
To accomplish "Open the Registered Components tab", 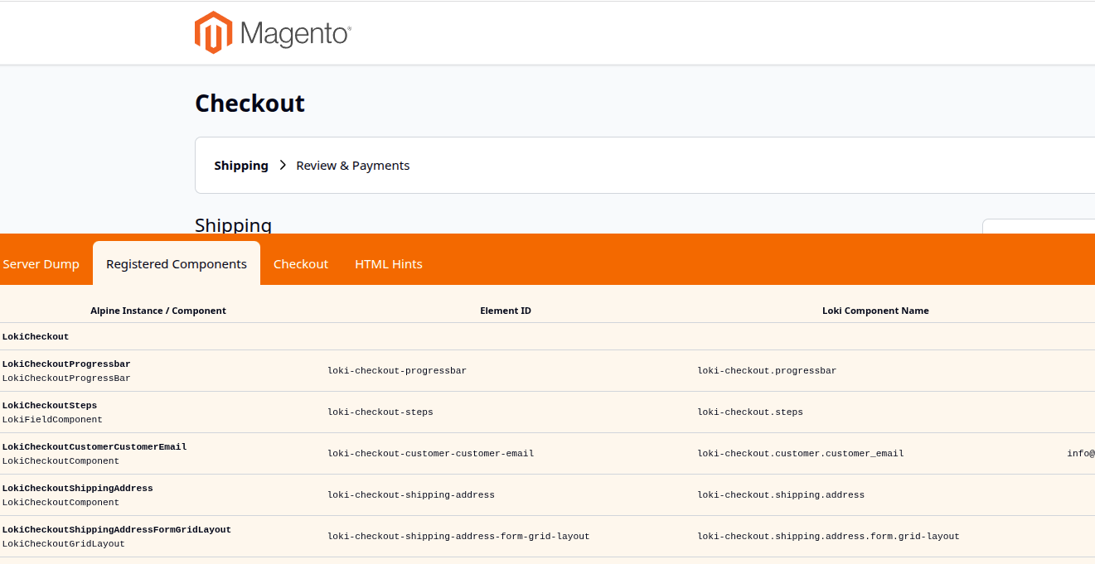I will (177, 264).
